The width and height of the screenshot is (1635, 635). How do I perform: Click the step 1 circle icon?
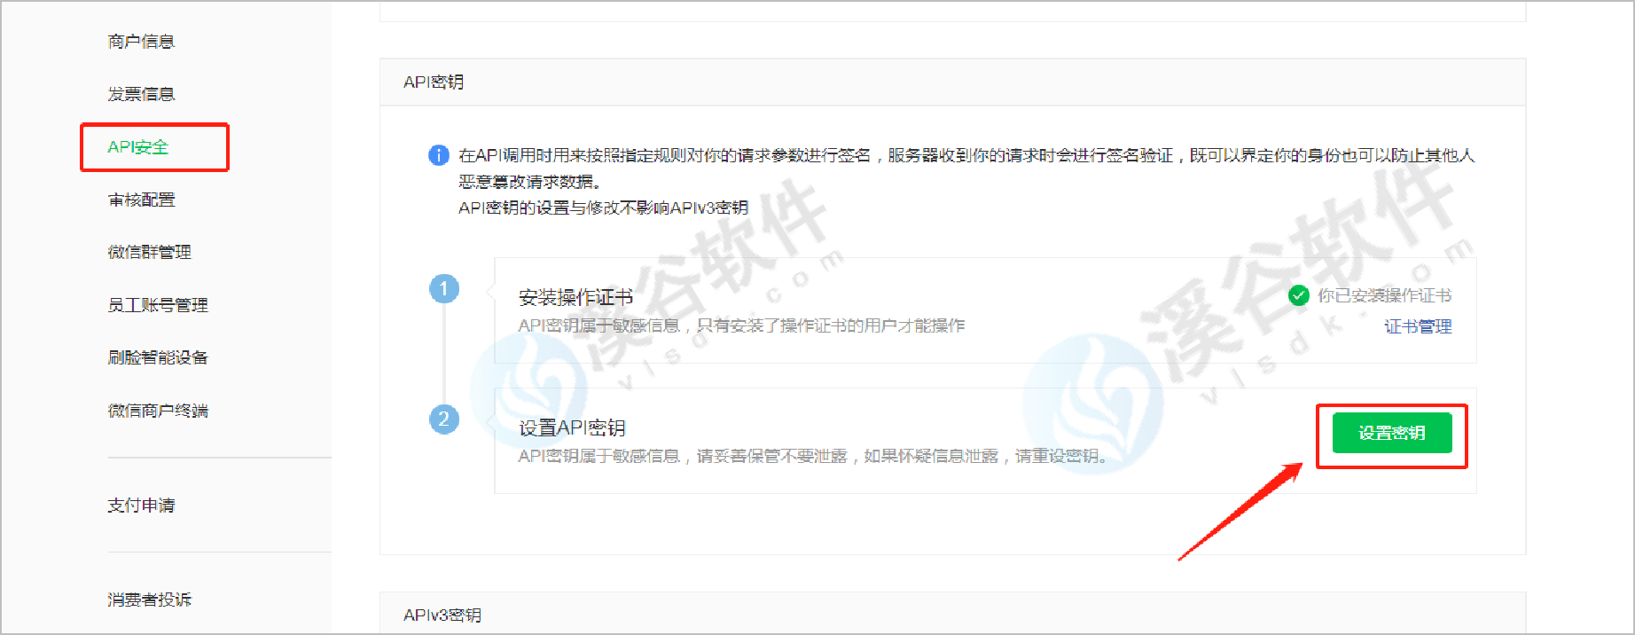tap(444, 288)
